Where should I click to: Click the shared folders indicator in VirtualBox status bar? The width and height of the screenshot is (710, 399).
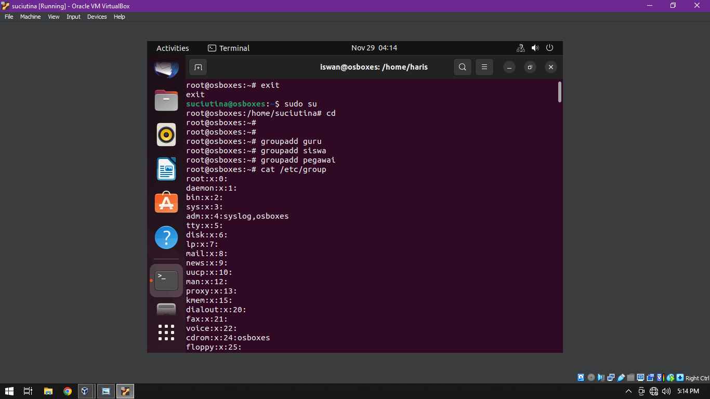coord(630,378)
